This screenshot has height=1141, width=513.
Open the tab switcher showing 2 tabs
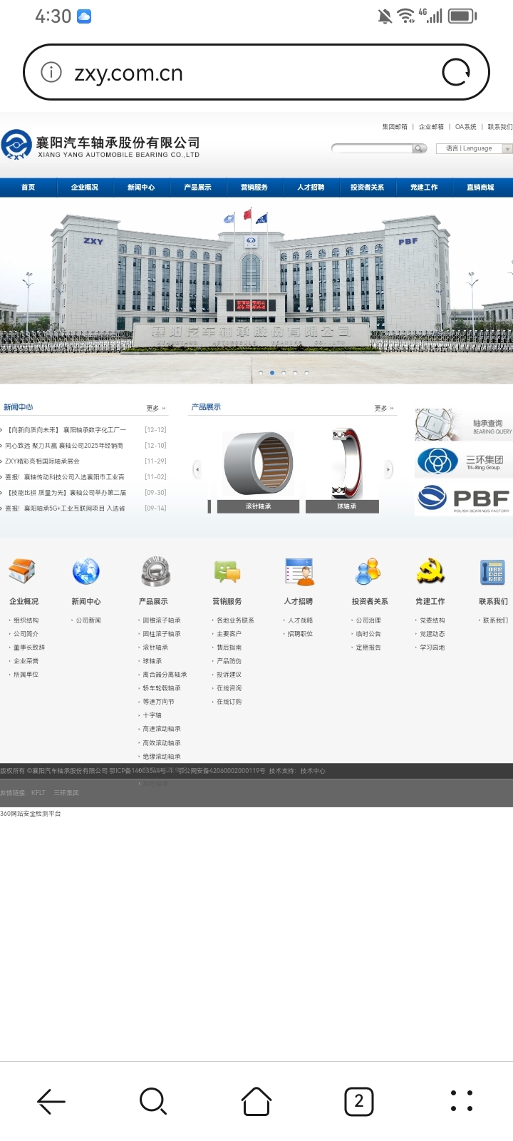coord(359,1101)
